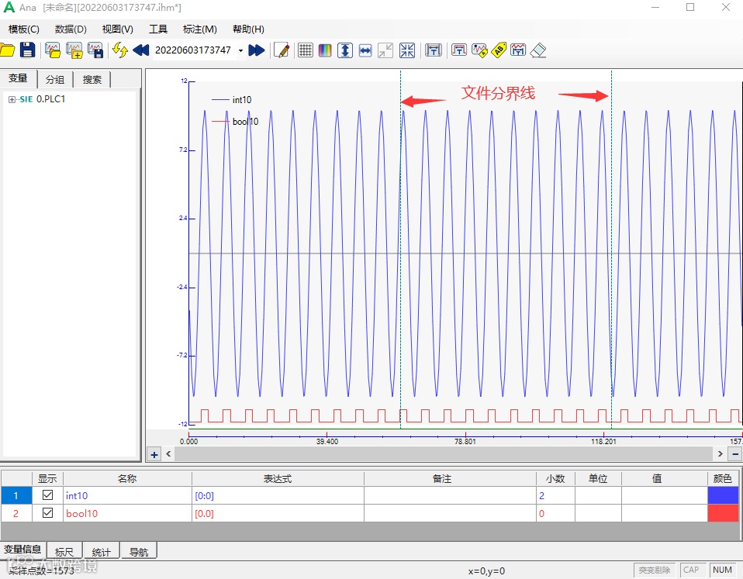Click the open folder icon
Screen dimensions: 743x579
(x=7, y=50)
